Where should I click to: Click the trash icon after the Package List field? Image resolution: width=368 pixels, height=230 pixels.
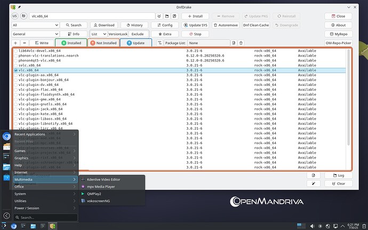[241, 43]
